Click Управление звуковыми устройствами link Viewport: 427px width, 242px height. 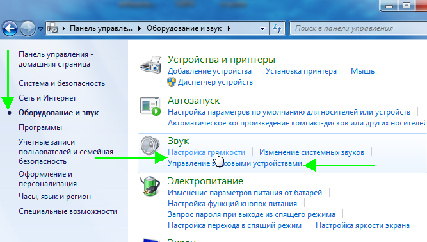235,163
